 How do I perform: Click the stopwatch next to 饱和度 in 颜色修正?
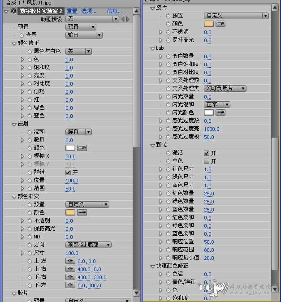tap(29, 68)
